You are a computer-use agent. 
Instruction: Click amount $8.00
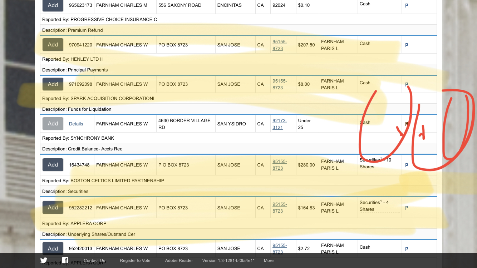304,84
